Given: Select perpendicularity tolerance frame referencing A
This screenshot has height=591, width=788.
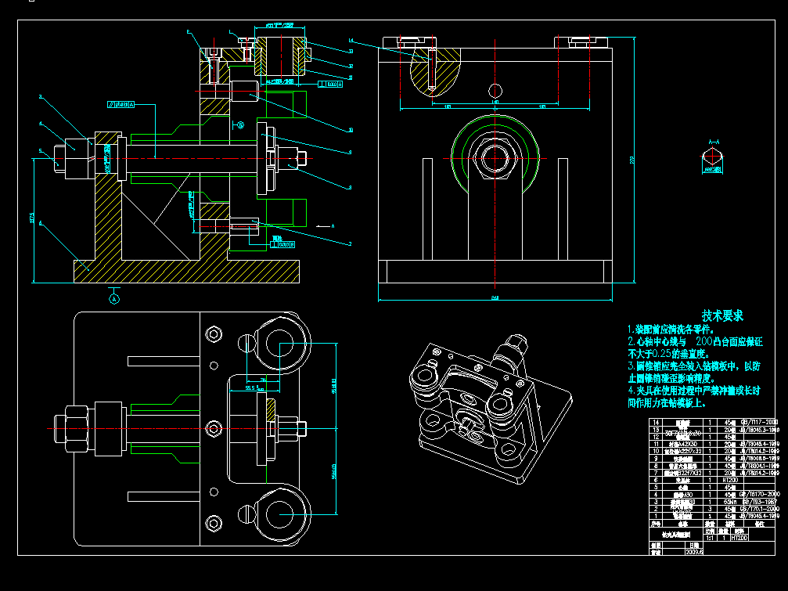Looking at the screenshot, I should (x=331, y=85).
